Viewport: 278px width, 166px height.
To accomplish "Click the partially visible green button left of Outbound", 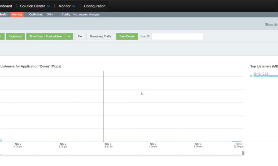I will 2,37.
